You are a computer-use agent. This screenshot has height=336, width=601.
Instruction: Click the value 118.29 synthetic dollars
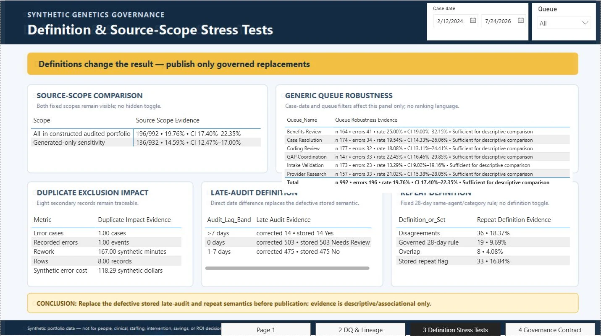pos(130,271)
